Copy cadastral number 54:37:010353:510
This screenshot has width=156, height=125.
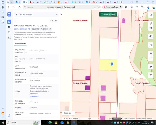click(x=29, y=29)
